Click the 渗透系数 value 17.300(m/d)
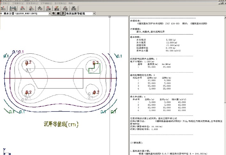Screen dimensions: 226x155 pyautogui.click(x=173, y=45)
